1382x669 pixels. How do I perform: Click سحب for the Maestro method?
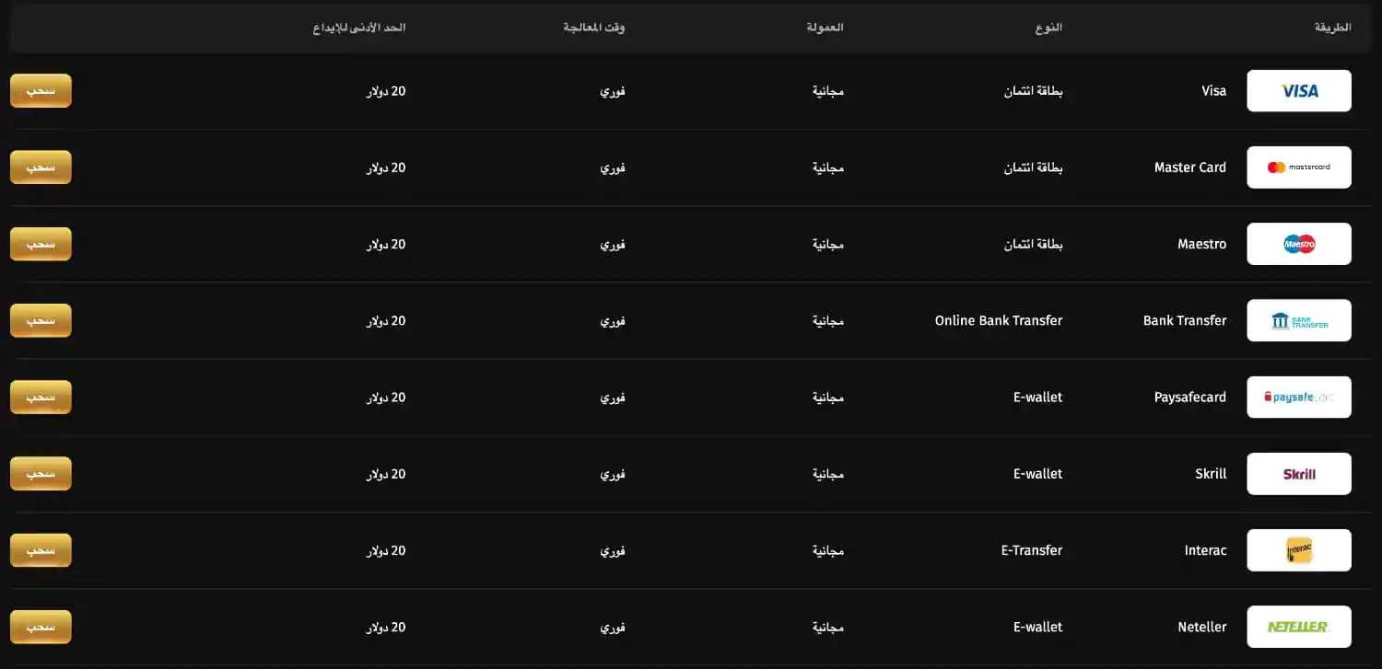[x=41, y=243]
